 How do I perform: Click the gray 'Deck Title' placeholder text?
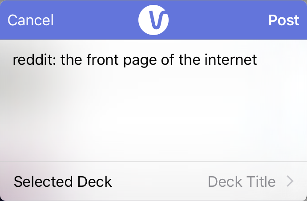tap(242, 181)
